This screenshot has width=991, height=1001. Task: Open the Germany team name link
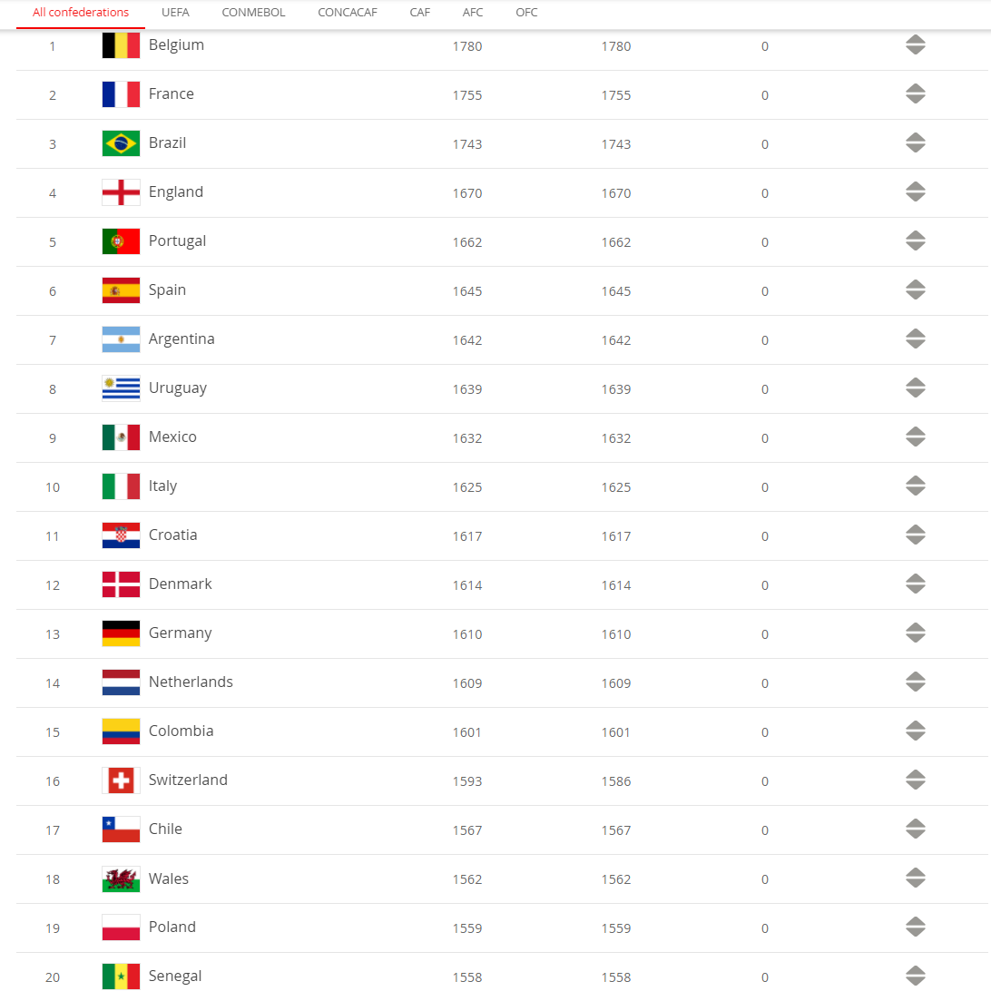coord(180,633)
